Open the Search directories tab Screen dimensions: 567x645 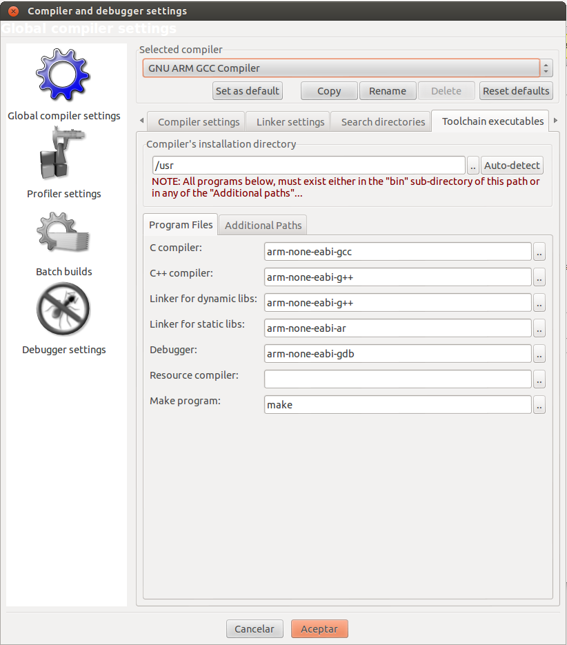click(383, 122)
